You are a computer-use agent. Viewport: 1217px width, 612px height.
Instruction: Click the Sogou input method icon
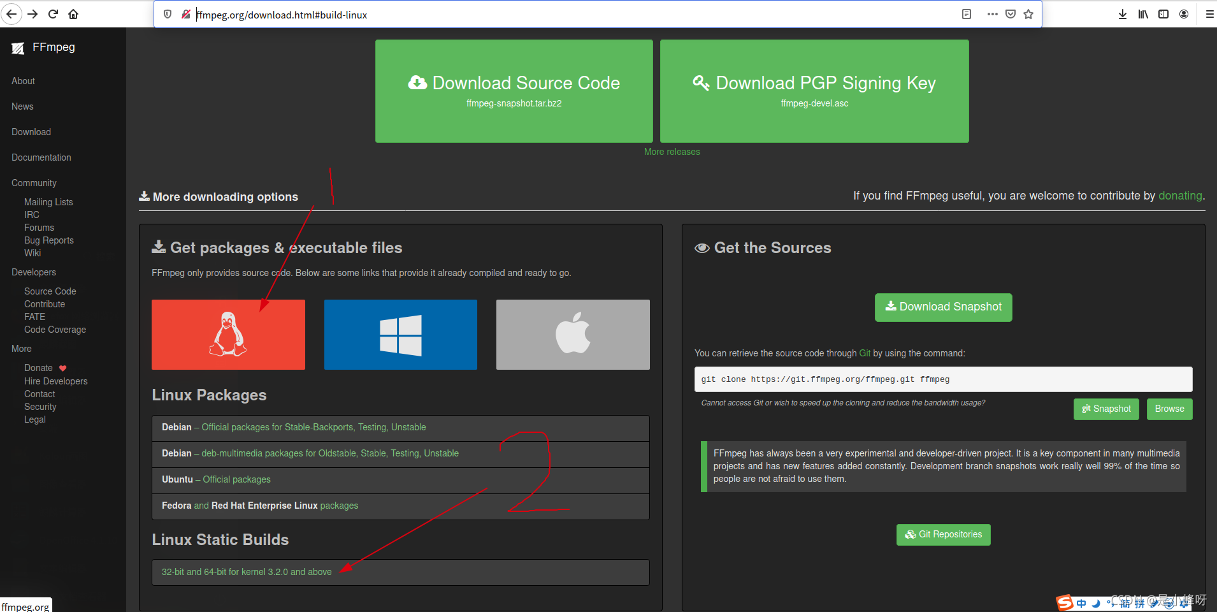coord(1065,602)
